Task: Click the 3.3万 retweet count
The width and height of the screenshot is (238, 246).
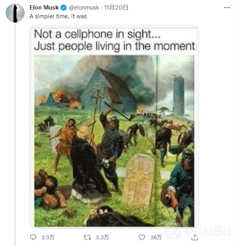Action: coord(102,237)
